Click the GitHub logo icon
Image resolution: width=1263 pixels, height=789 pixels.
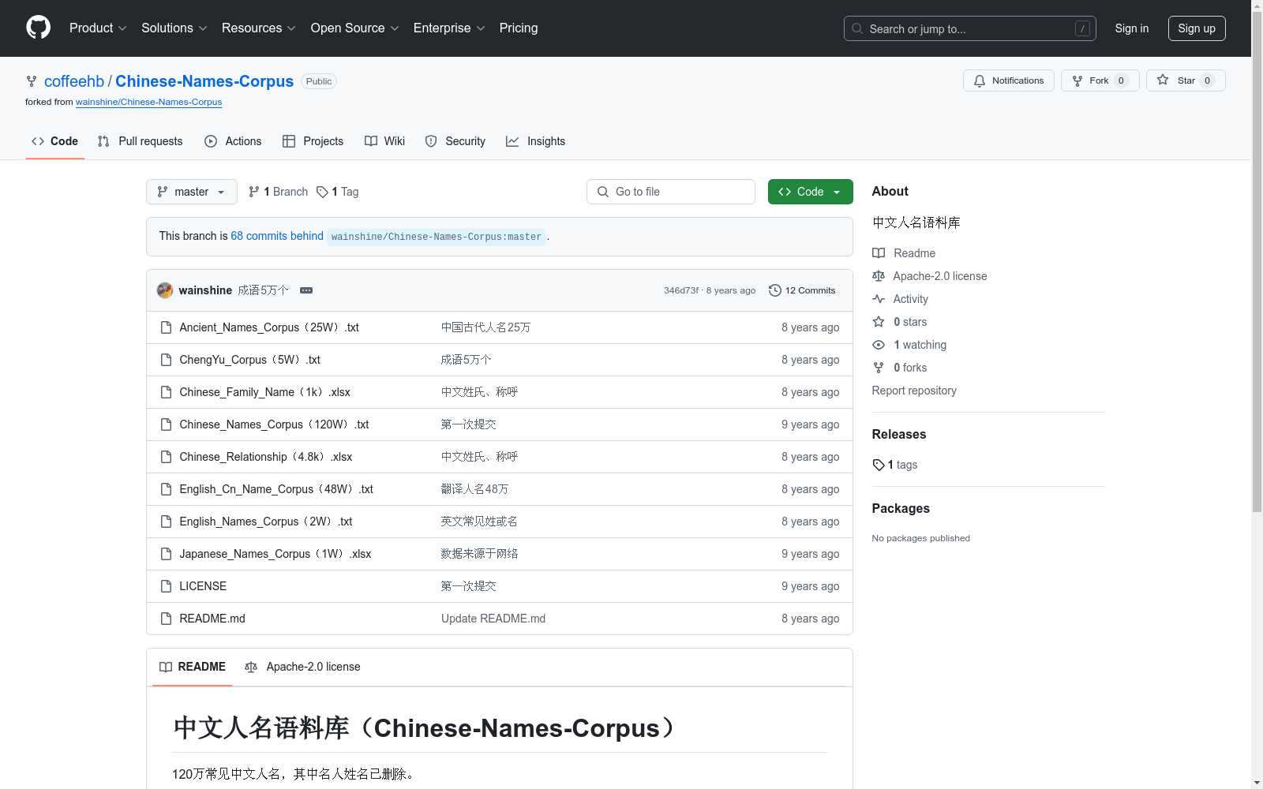pos(38,28)
